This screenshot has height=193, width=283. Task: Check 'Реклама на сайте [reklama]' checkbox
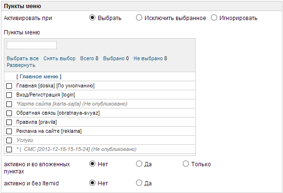pos(9,131)
